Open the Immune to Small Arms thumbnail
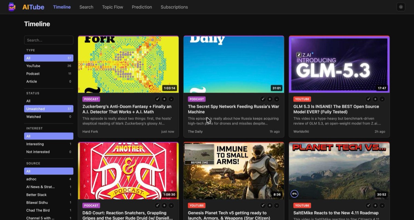 tap(234, 171)
